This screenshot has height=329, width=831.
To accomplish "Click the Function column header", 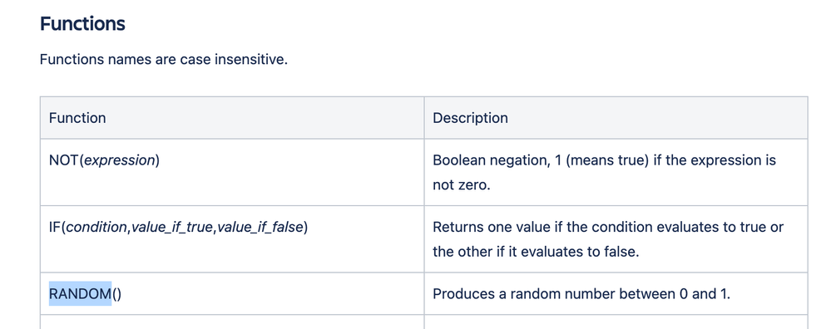I will [77, 118].
